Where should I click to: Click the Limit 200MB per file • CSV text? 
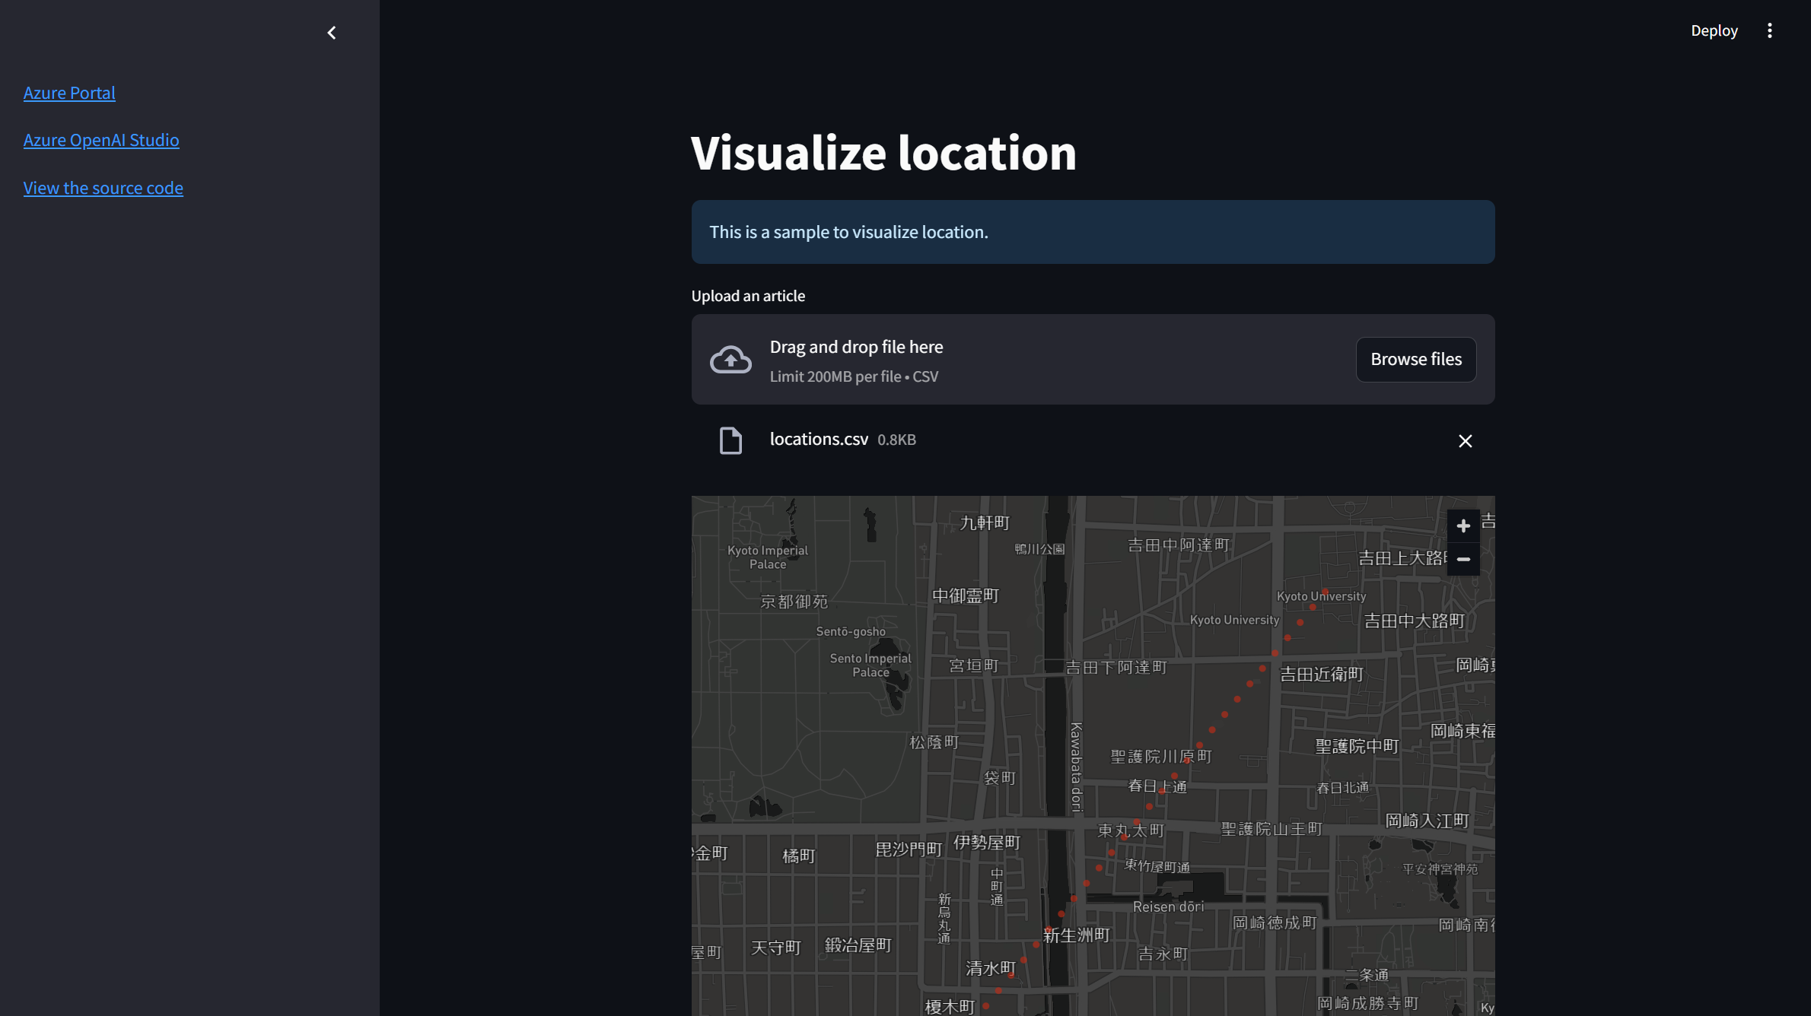point(854,376)
